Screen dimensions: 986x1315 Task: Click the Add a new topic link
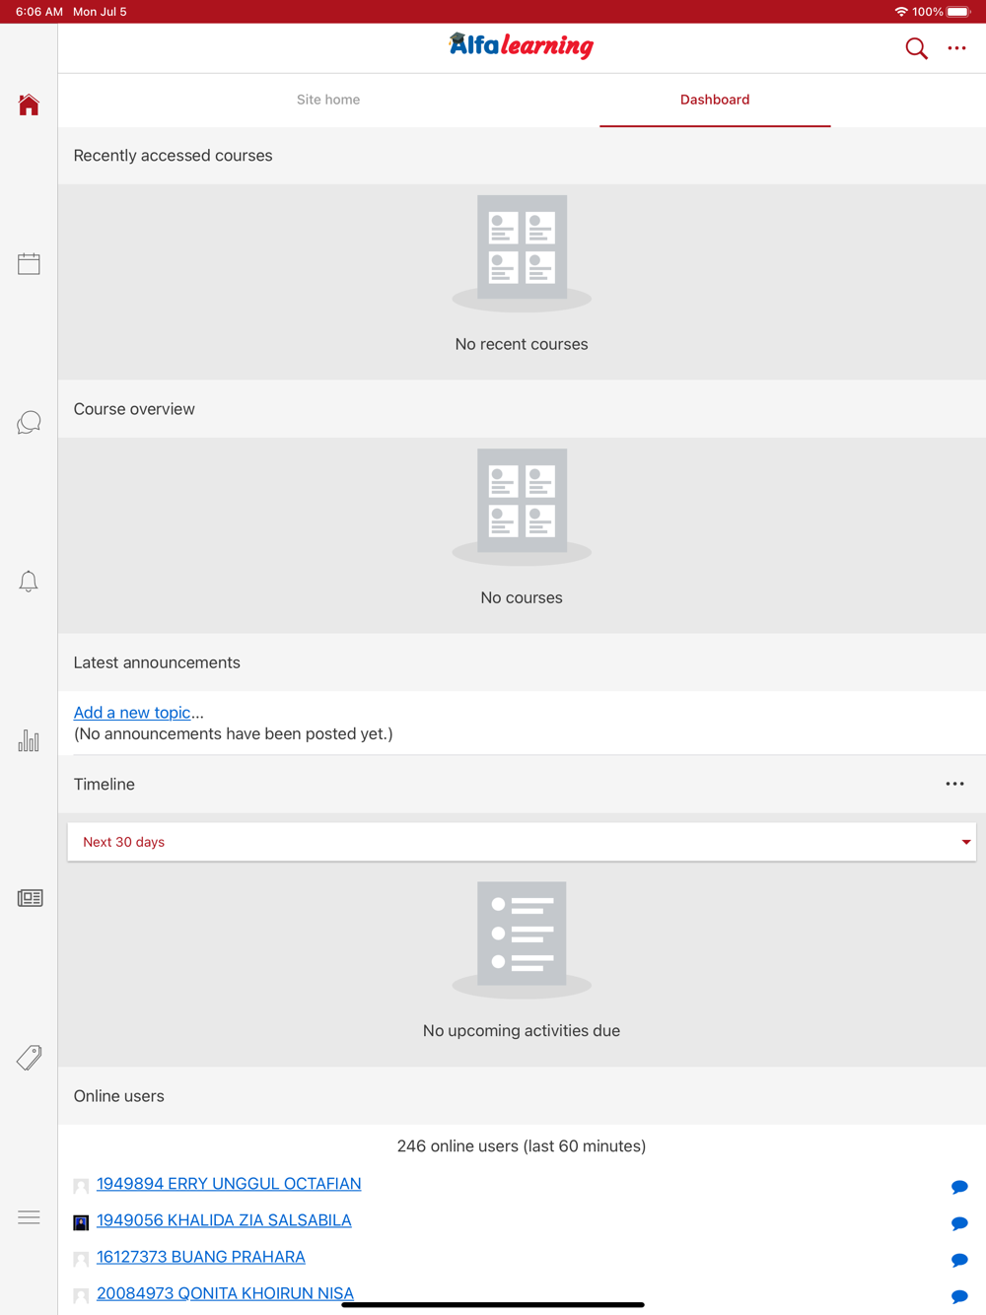click(132, 712)
